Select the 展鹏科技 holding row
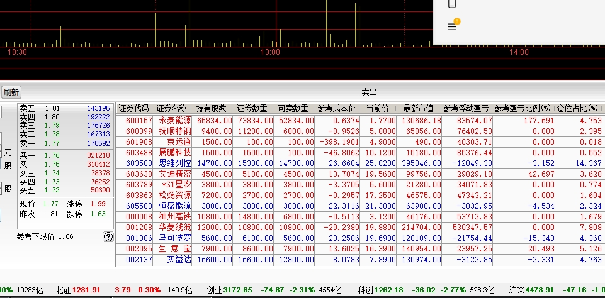This screenshot has height=298, width=605. coord(359,153)
